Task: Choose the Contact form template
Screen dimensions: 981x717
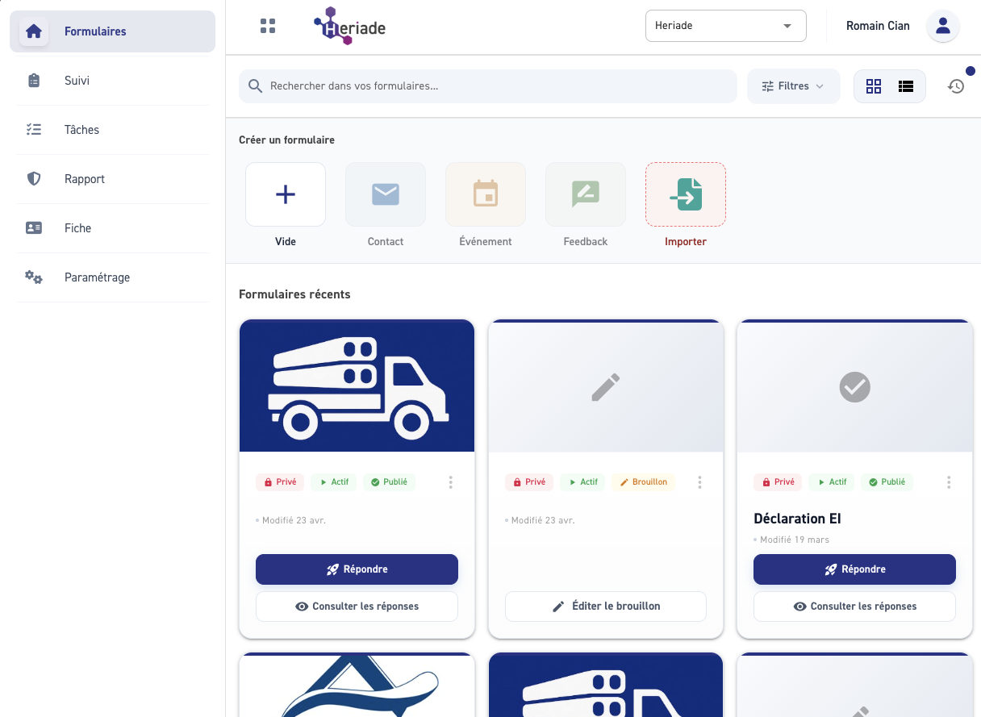Action: pyautogui.click(x=386, y=194)
